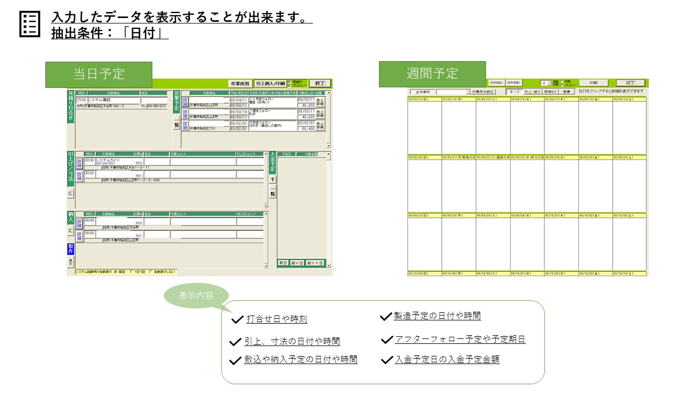The width and height of the screenshot is (699, 393).
Task: Click 終了 in the weekly schedule window
Action: pyautogui.click(x=630, y=83)
